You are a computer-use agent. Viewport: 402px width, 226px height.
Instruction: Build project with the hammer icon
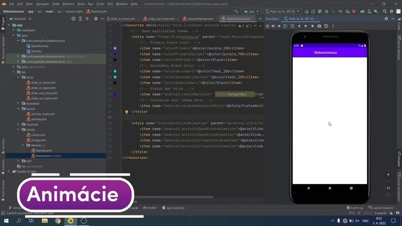point(236,11)
